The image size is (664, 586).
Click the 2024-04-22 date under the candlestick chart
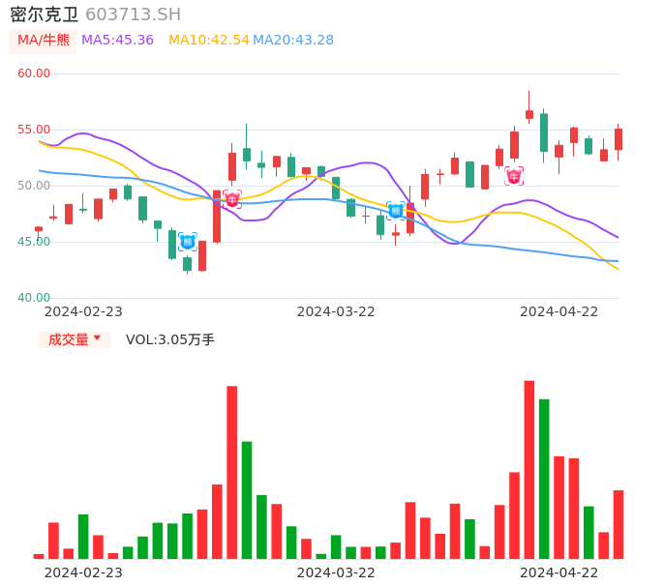click(x=559, y=311)
